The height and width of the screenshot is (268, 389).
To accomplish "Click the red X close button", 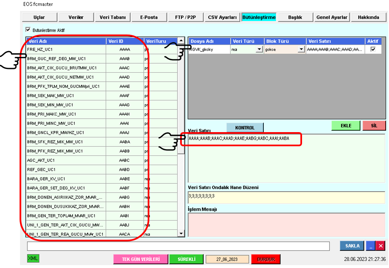I will [x=381, y=246].
